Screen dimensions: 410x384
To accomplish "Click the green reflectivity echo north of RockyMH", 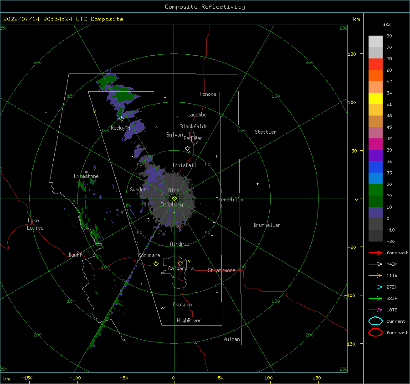I will pos(123,96).
